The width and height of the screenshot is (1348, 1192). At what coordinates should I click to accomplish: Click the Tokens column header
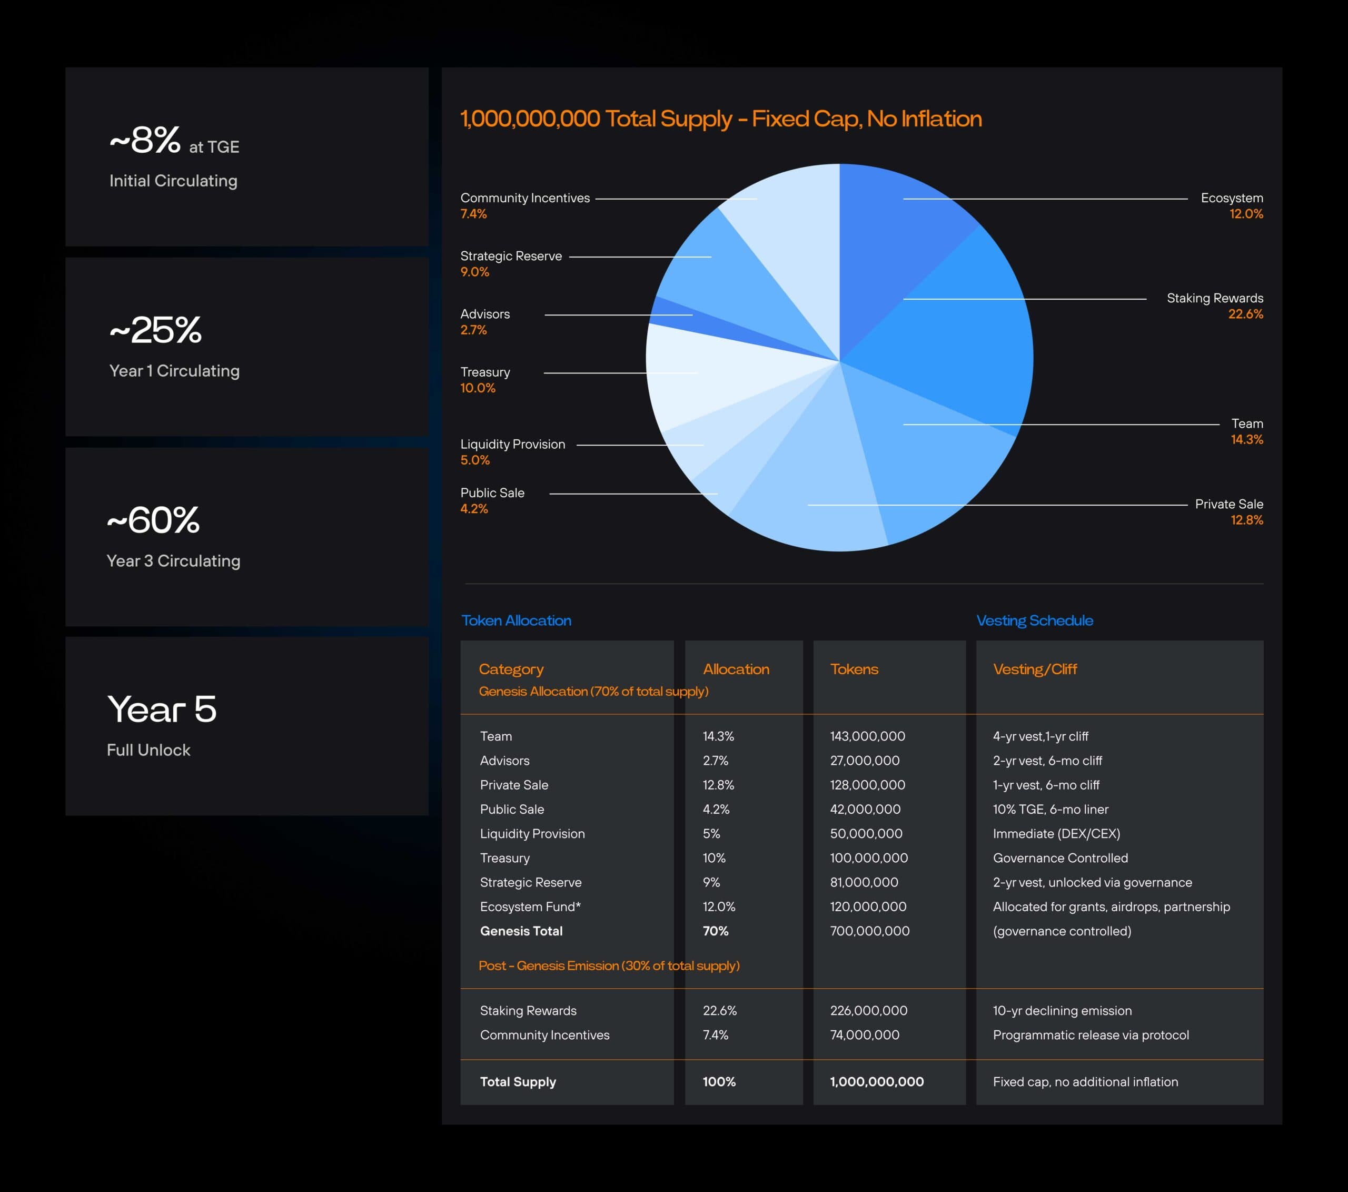pyautogui.click(x=854, y=669)
